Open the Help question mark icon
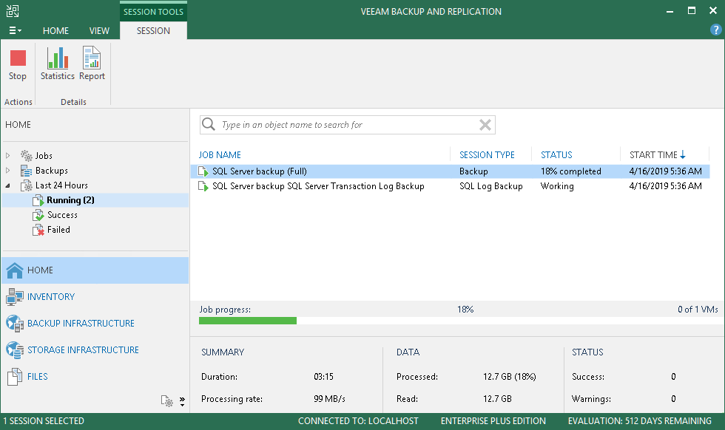The width and height of the screenshot is (725, 430). tap(715, 30)
